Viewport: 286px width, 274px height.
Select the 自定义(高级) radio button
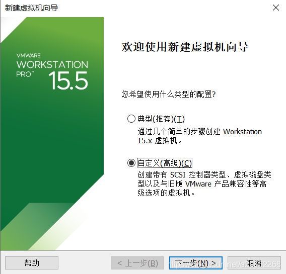point(131,163)
